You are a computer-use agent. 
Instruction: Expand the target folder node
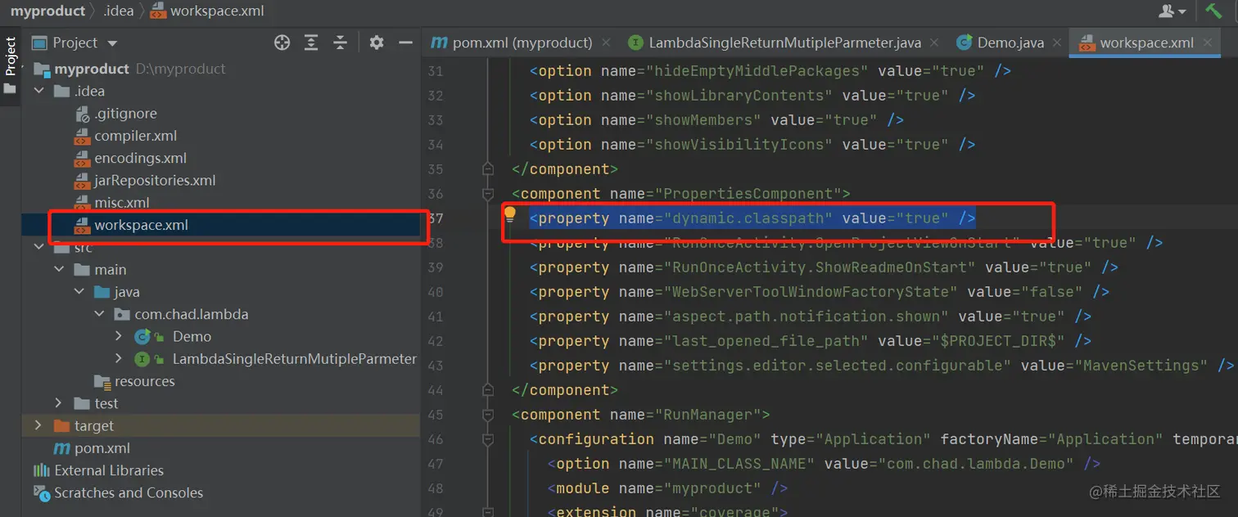(38, 425)
